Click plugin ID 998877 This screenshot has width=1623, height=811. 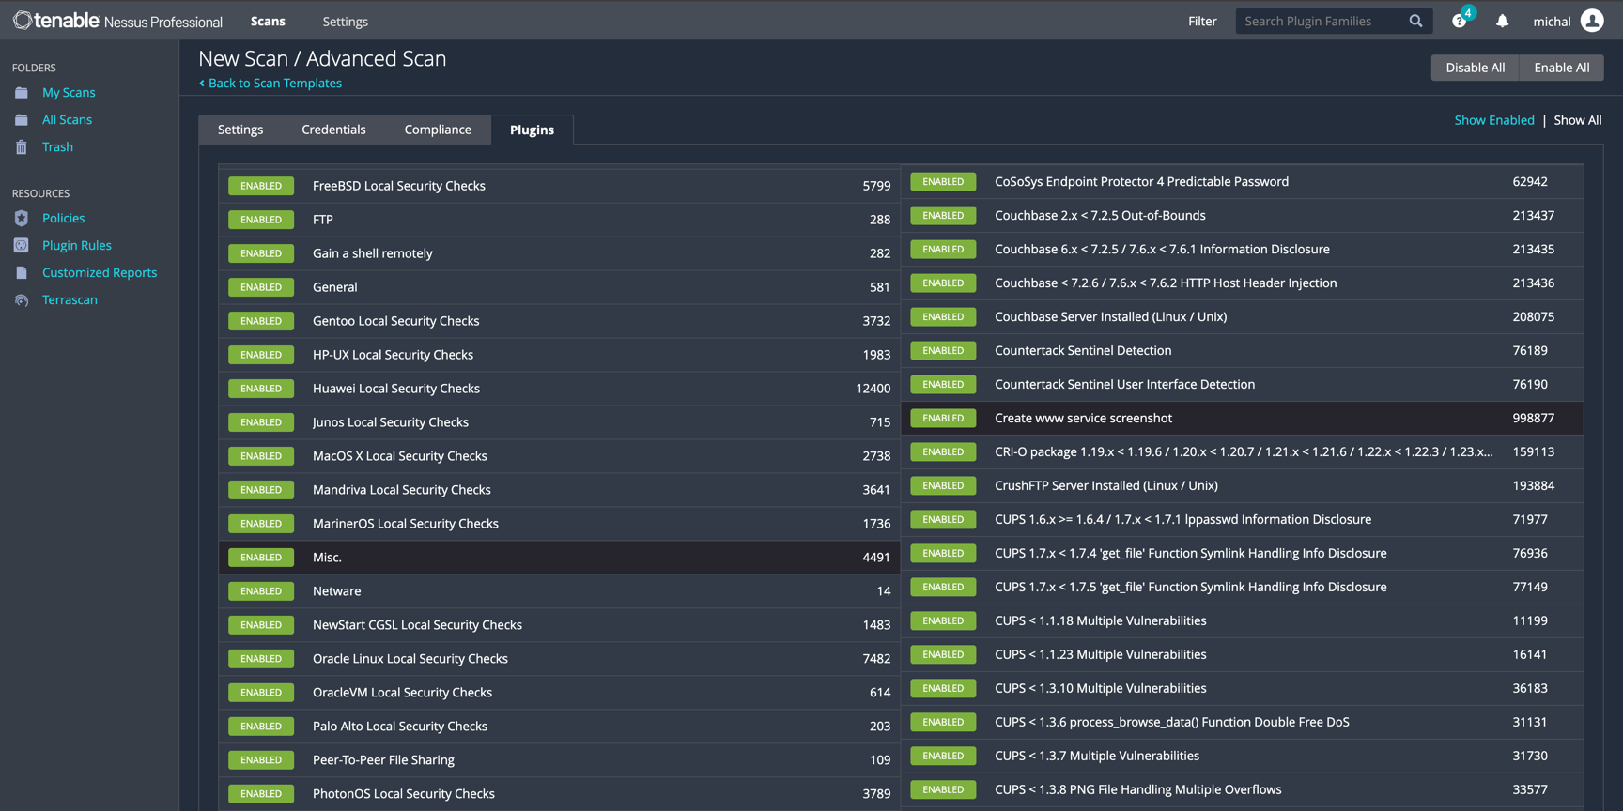[x=1533, y=419]
